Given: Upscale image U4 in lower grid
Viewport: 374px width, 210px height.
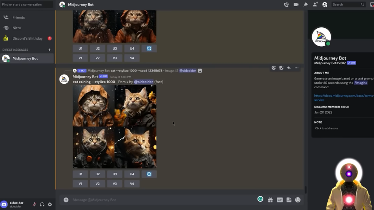Looking at the screenshot, I should pos(132,174).
